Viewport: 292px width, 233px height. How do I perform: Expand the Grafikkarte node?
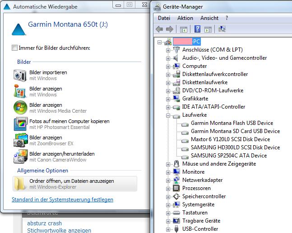tap(168, 99)
